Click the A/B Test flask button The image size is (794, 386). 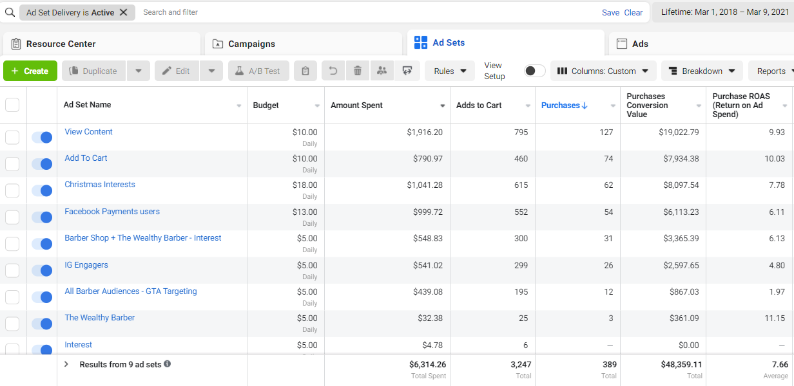point(258,71)
